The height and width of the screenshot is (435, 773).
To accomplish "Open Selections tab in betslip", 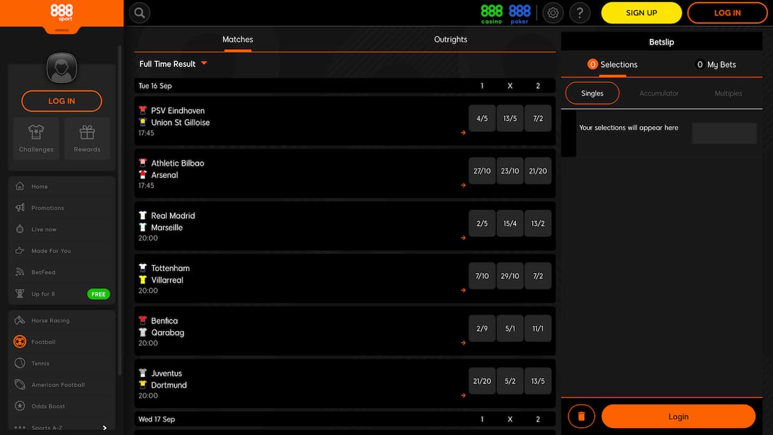I will click(612, 64).
